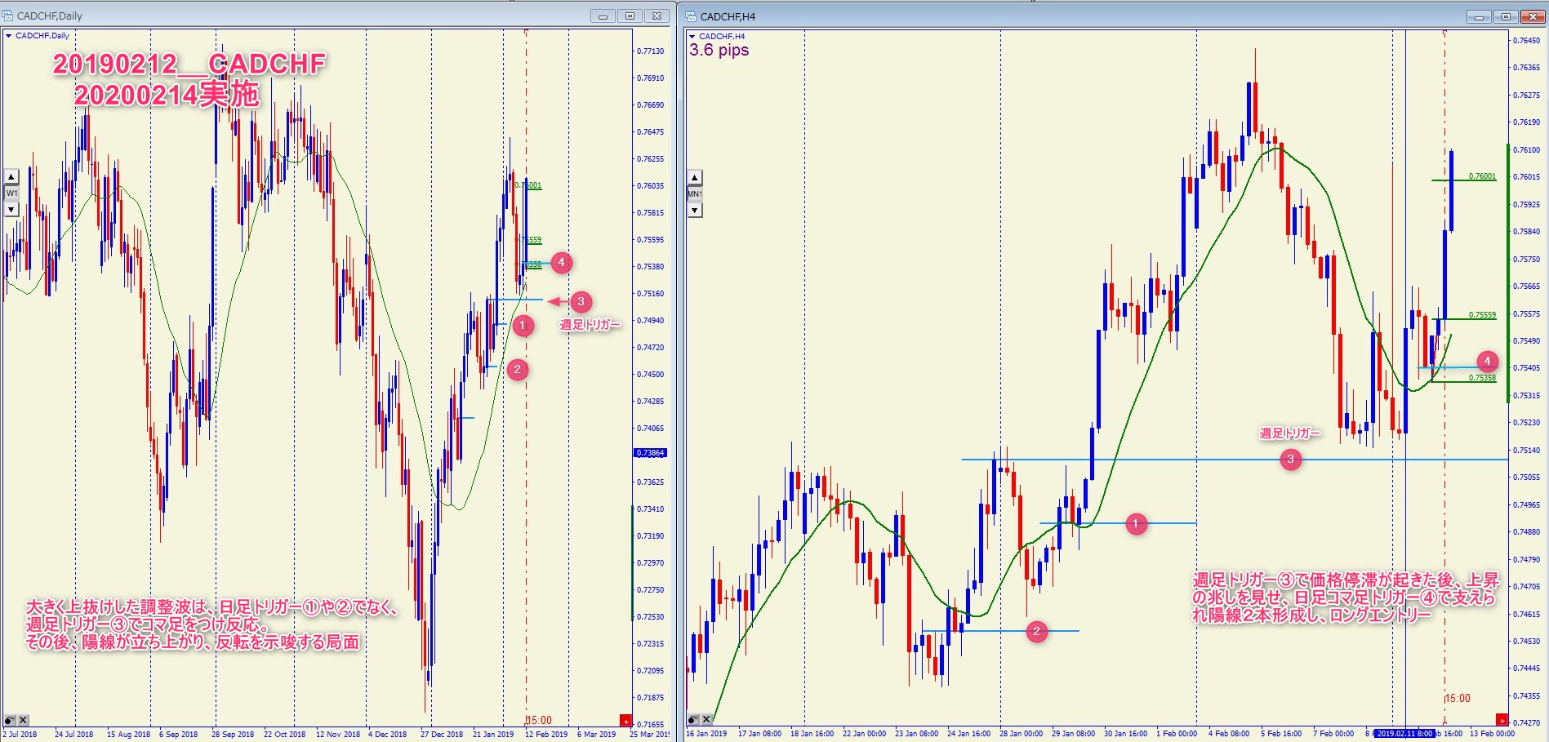Screen dimensions: 1549x742
Task: Click up arrow above MN1 timeframe button
Action: click(694, 178)
